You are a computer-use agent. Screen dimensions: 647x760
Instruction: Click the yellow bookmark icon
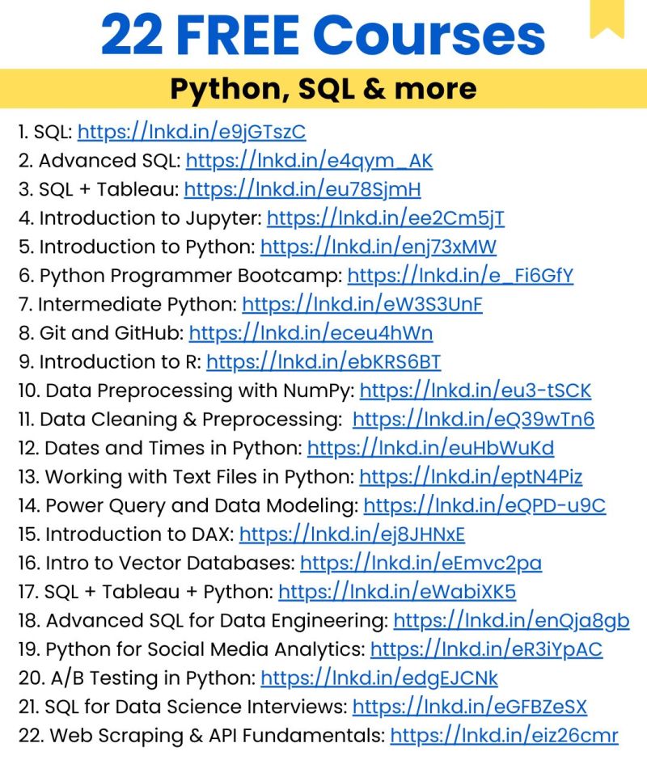pyautogui.click(x=607, y=19)
